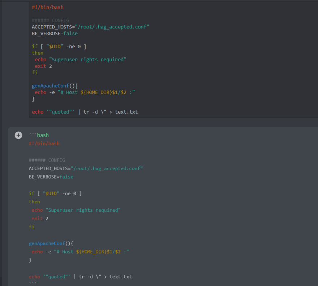Screen dimensions: 318x286
Task: Click the ACCEPTED_HOSTS line in the posted code block
Action: click(x=90, y=27)
